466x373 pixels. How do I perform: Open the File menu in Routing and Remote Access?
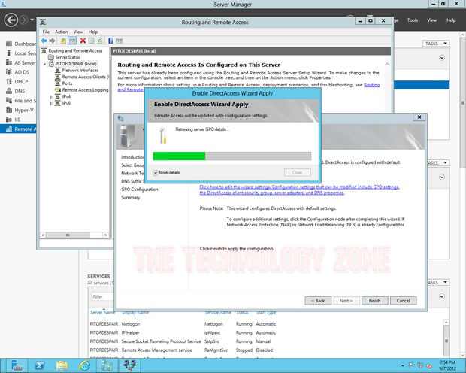click(46, 32)
